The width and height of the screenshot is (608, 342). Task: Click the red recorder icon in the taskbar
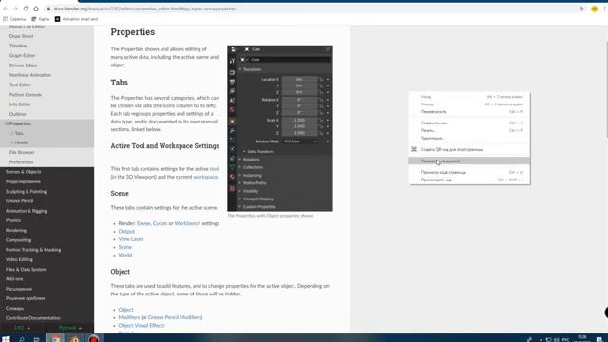(94, 338)
